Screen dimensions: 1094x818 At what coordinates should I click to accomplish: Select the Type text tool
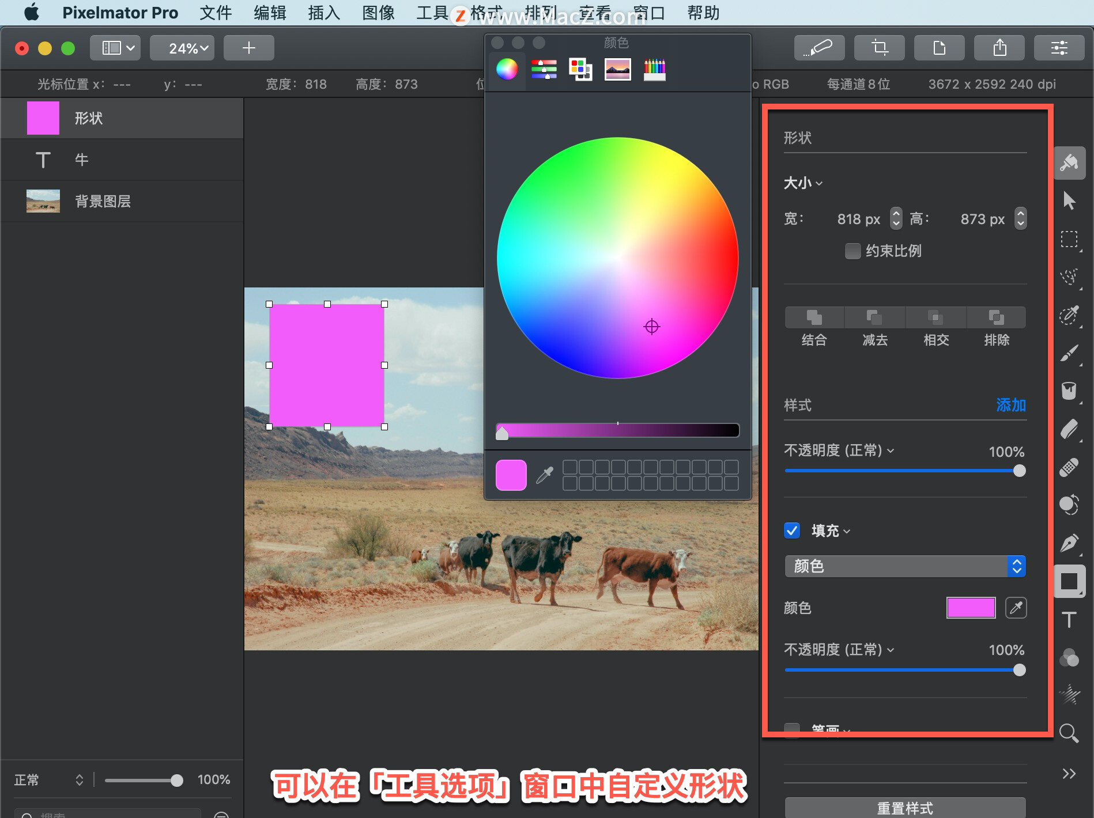pos(1069,620)
